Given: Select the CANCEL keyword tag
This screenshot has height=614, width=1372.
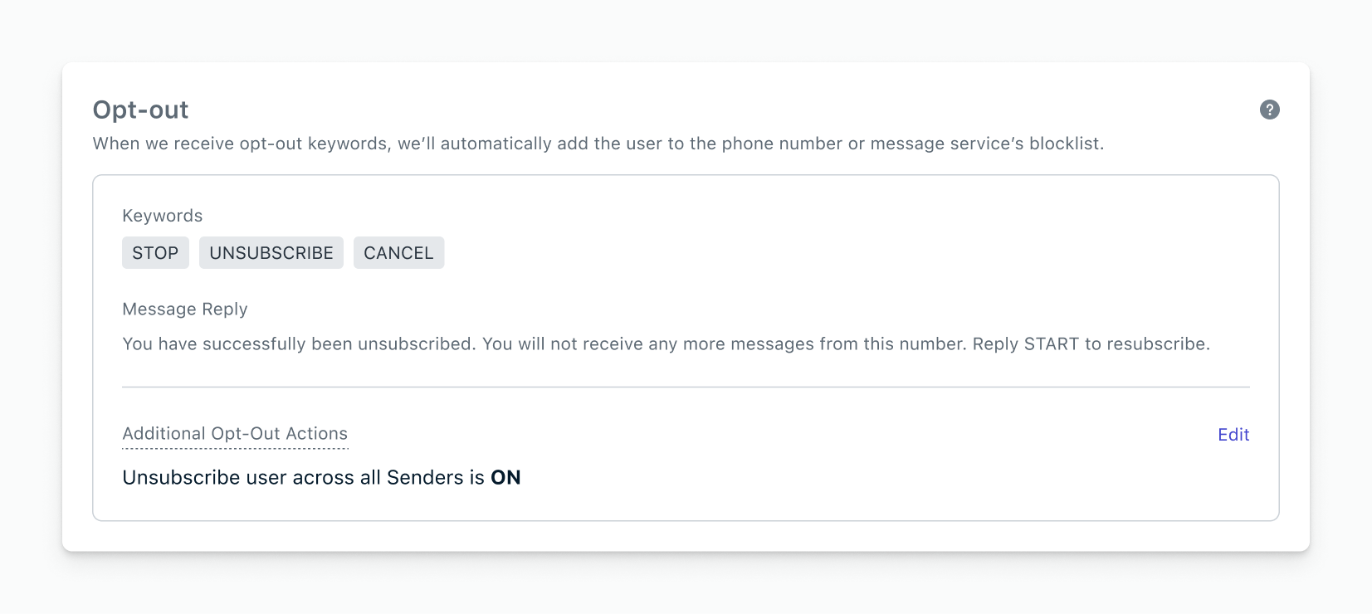Looking at the screenshot, I should click(398, 253).
